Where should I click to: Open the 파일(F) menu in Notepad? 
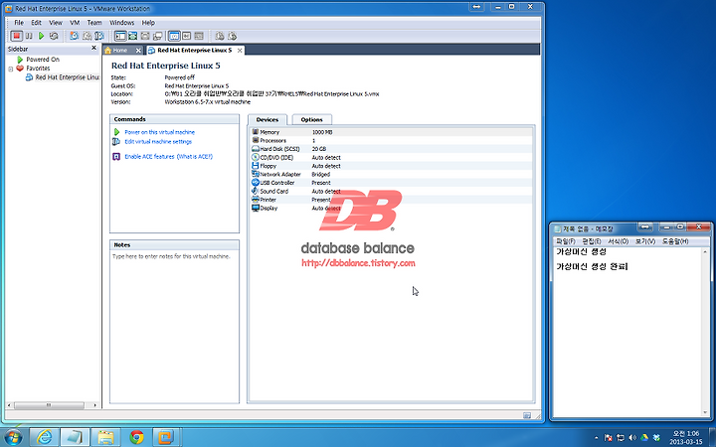click(565, 241)
